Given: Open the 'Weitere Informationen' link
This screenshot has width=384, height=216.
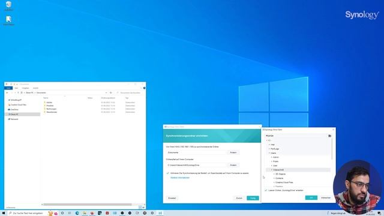Looking at the screenshot, I should coord(180,178).
